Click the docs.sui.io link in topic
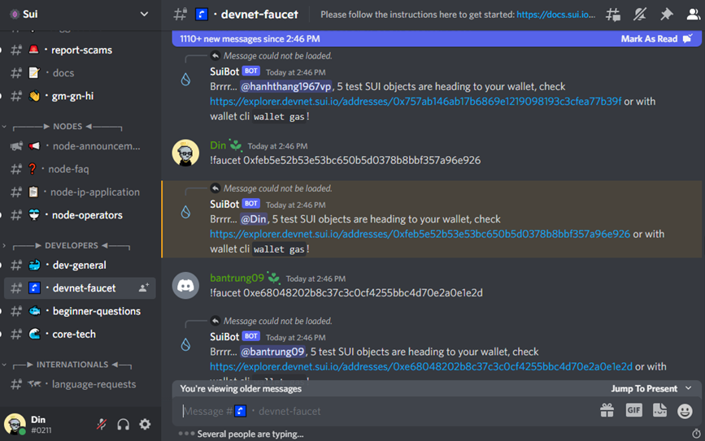Screen dimensions: 705x441 [x=555, y=15]
